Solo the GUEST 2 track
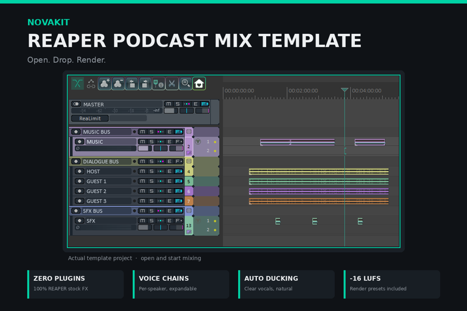 [152, 191]
